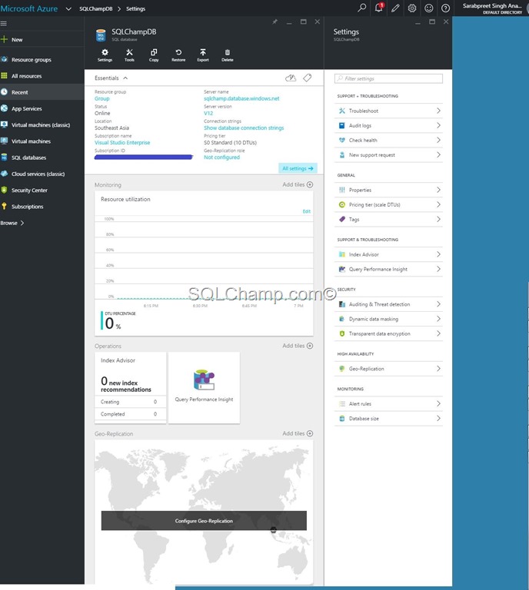This screenshot has width=529, height=590.
Task: Collapse the Essentials section chevron
Action: click(x=125, y=78)
